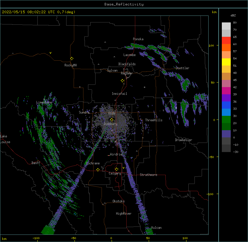Click the ThreeHills town label

pyautogui.click(x=154, y=120)
